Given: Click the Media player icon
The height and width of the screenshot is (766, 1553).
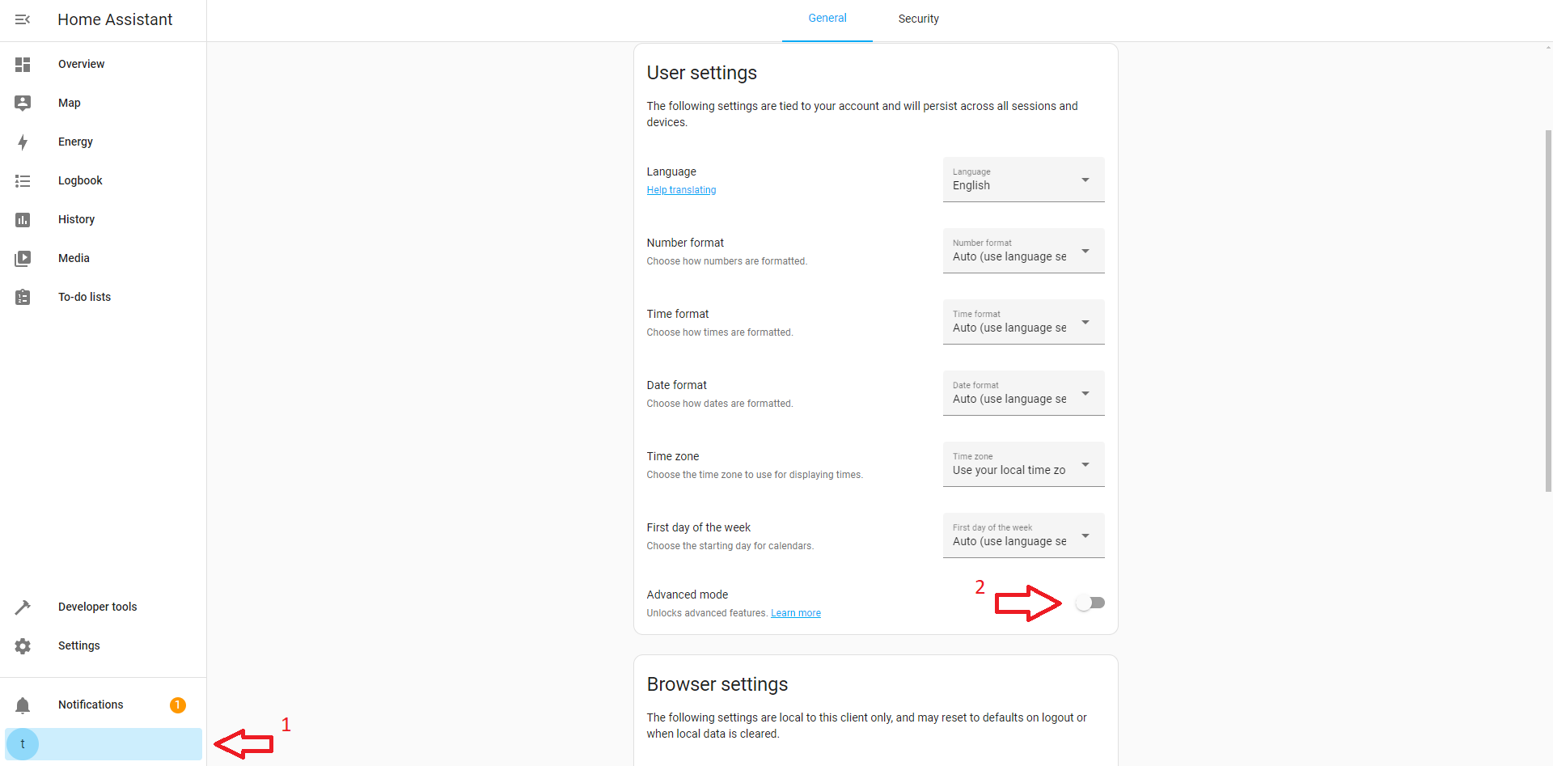Looking at the screenshot, I should click(23, 259).
